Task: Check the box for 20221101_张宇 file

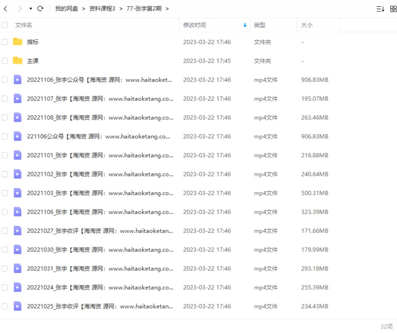Action: [x=5, y=155]
